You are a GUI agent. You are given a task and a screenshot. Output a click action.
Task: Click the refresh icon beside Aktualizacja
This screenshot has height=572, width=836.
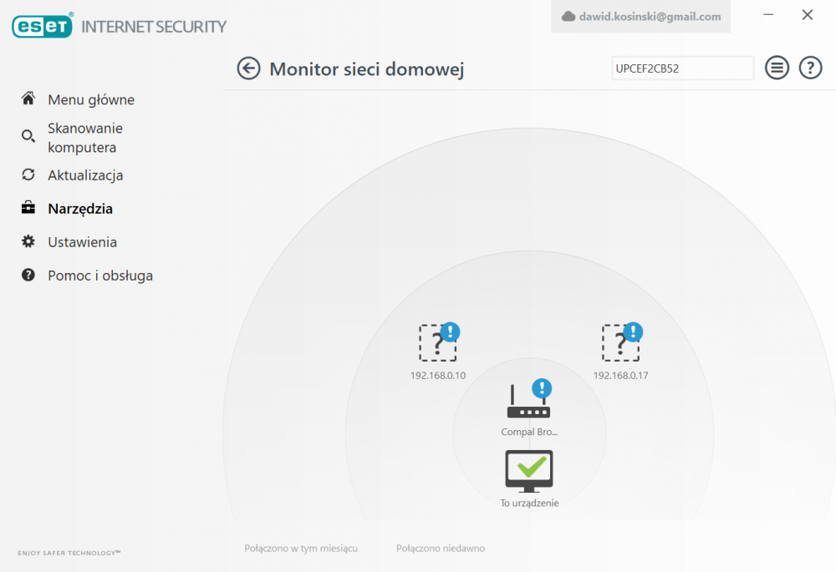tap(28, 175)
